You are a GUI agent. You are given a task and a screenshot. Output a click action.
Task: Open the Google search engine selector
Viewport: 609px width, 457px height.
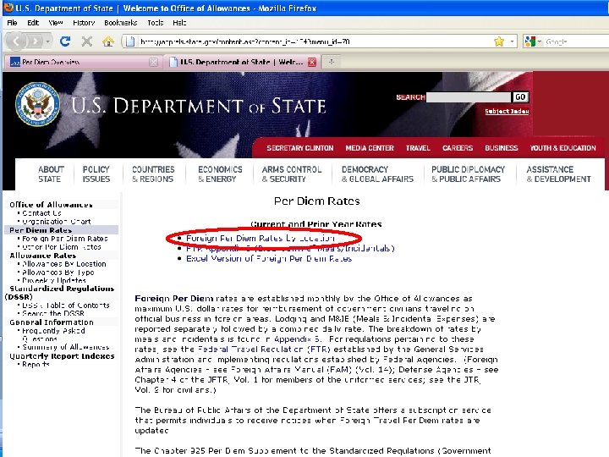(533, 41)
